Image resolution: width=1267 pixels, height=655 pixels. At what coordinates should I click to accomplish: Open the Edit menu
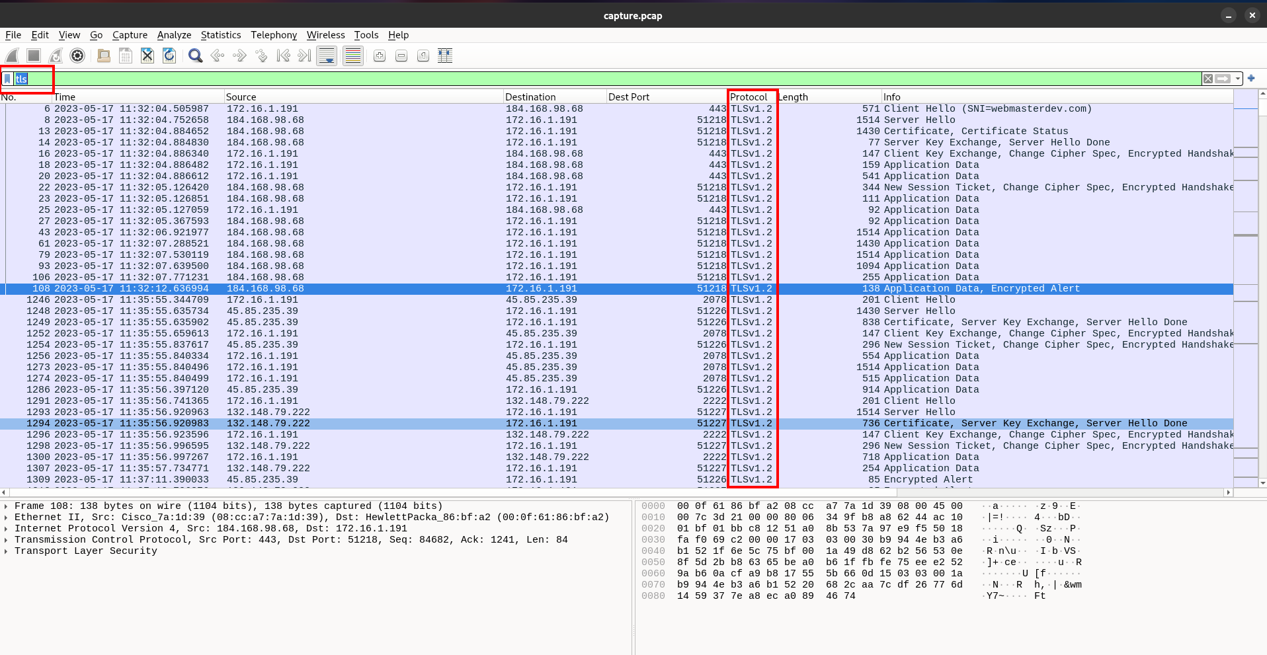(x=40, y=35)
